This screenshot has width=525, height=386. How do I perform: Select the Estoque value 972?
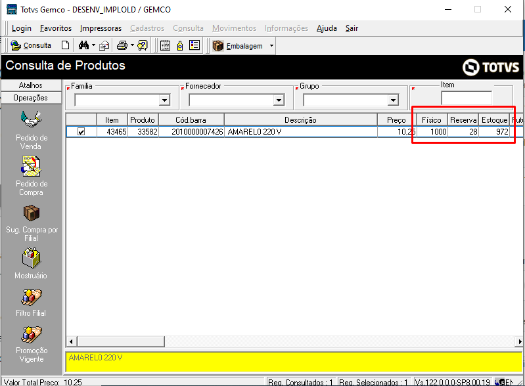495,132
